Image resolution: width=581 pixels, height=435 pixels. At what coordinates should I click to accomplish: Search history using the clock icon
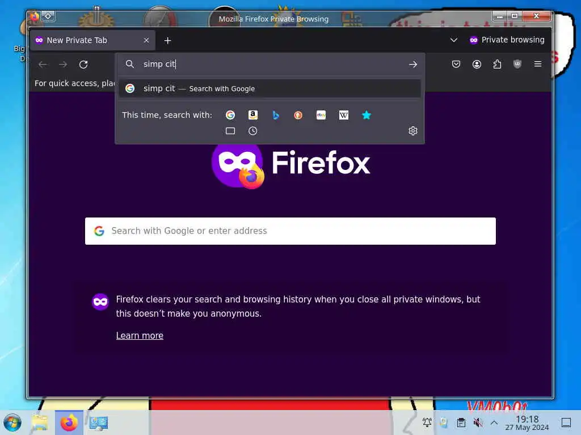coord(252,131)
